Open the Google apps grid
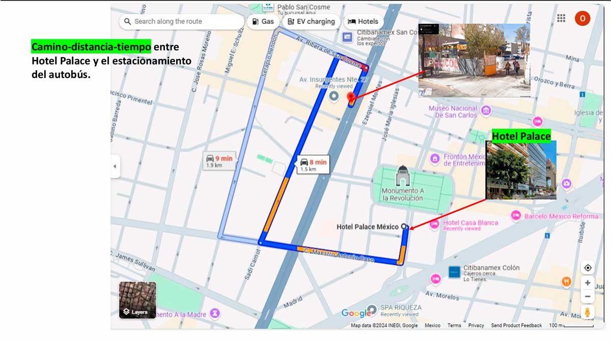611x342 pixels. click(561, 18)
